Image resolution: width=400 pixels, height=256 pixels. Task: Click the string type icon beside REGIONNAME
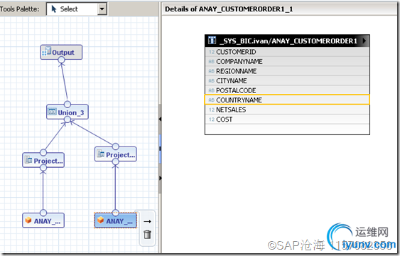click(x=212, y=71)
